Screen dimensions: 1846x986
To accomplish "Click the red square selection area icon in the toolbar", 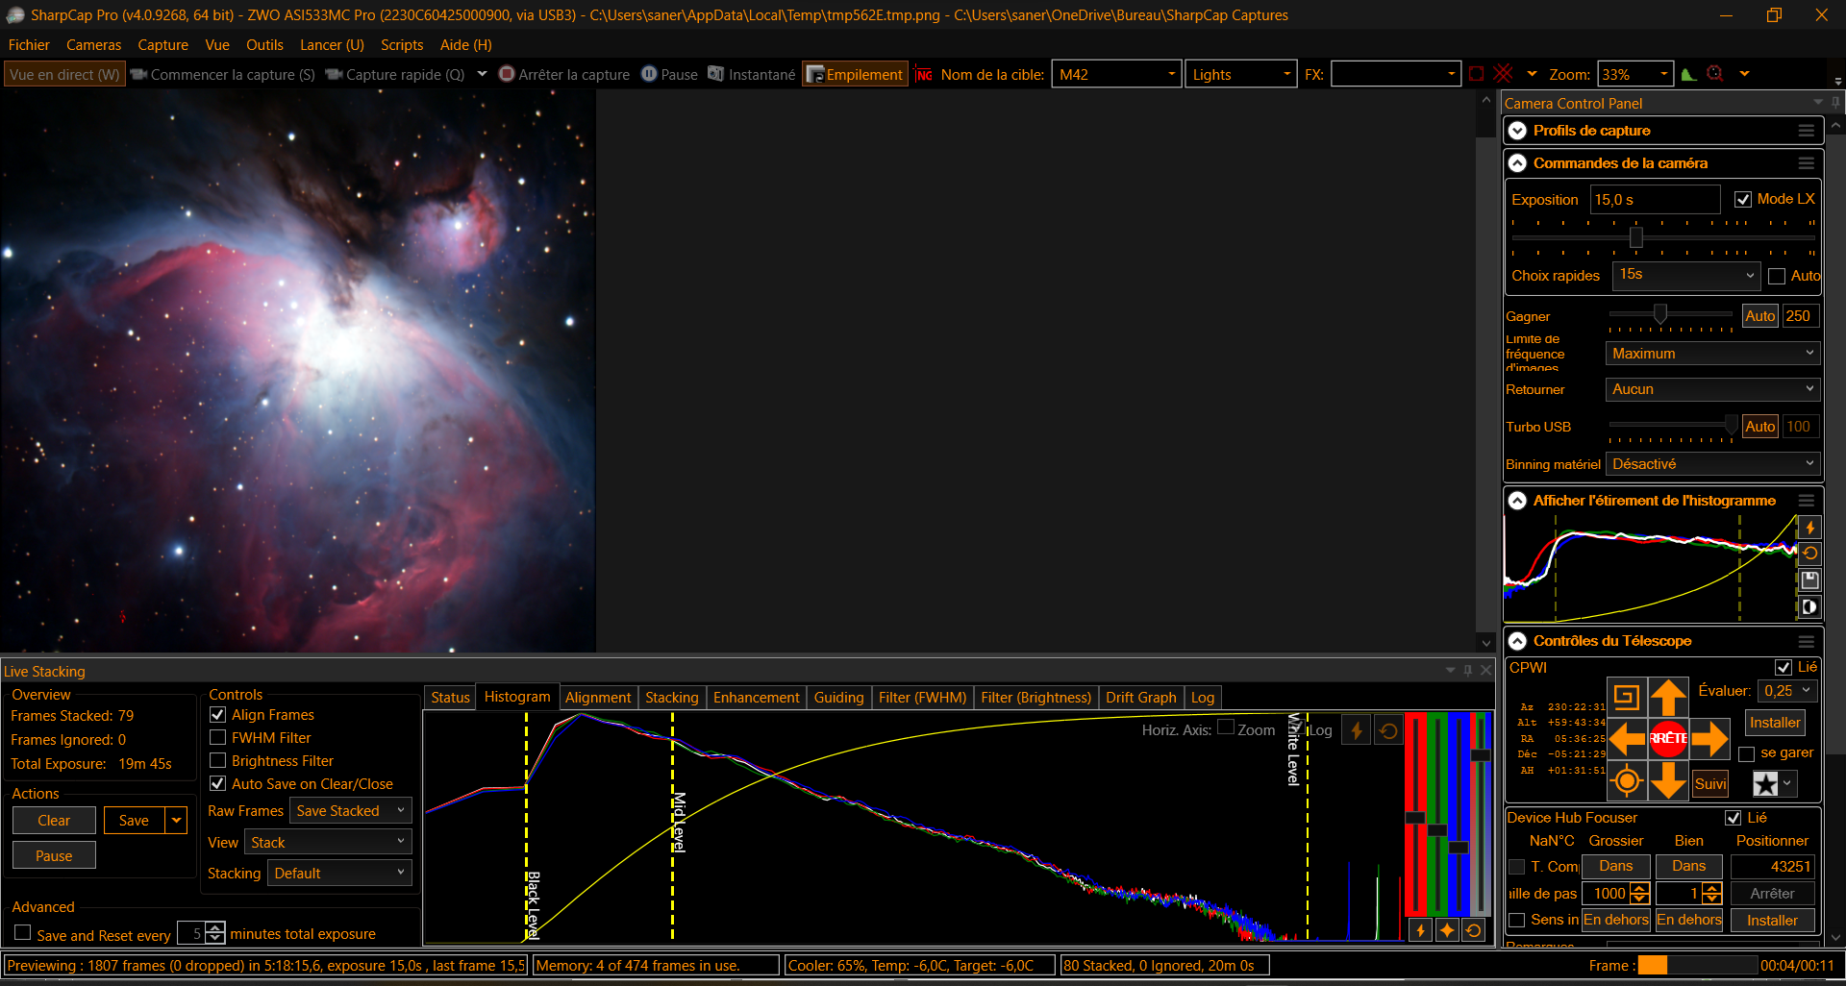I will click(1477, 74).
